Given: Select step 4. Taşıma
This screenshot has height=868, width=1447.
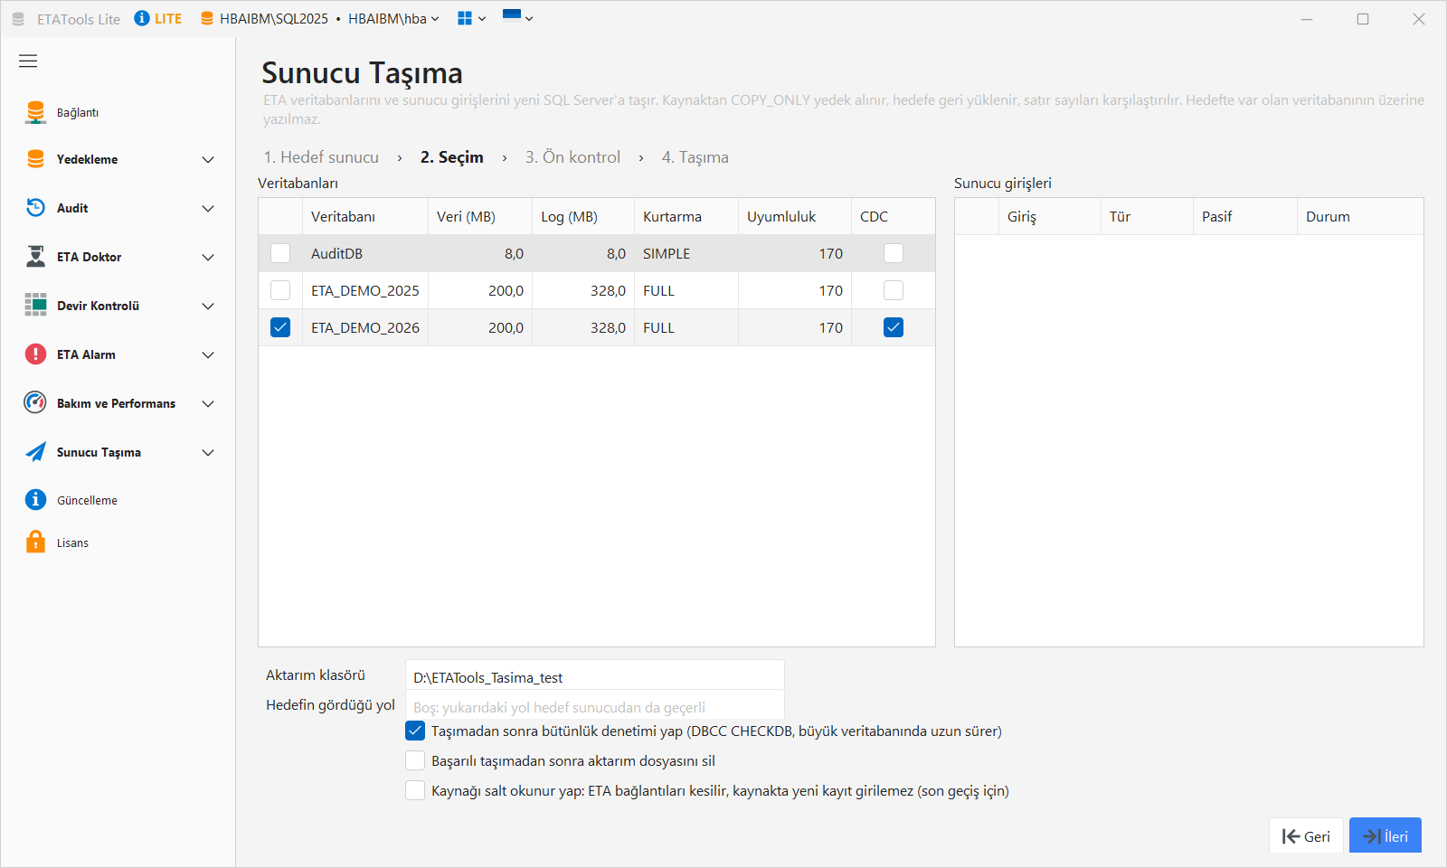Looking at the screenshot, I should pyautogui.click(x=695, y=156).
